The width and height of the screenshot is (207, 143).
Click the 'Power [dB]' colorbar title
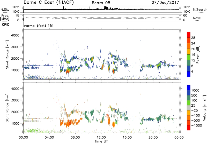(x=197, y=55)
